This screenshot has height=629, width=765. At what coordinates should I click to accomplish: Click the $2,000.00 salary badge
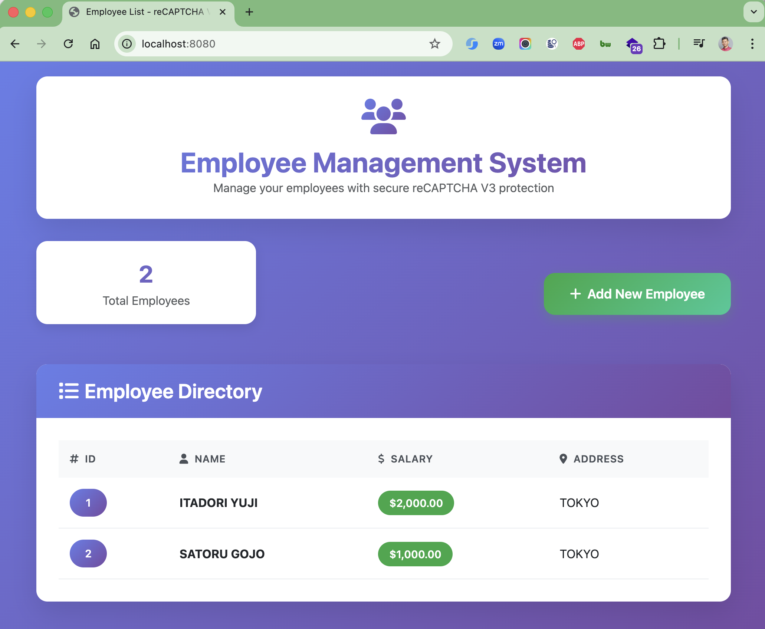416,503
